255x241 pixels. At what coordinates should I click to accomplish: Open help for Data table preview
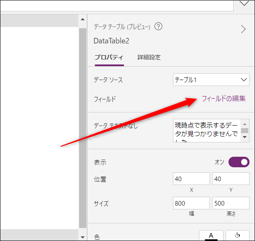[x=158, y=27]
